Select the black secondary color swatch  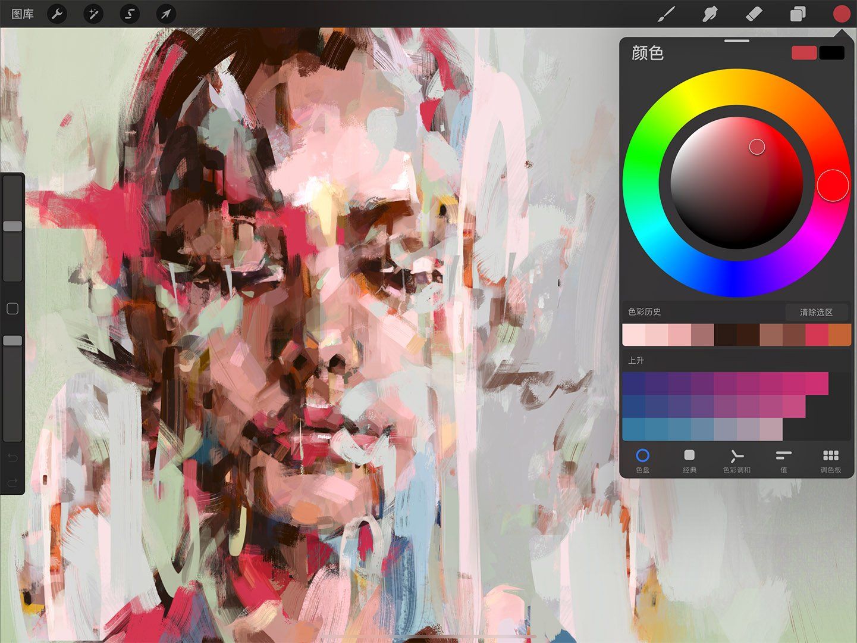click(831, 53)
